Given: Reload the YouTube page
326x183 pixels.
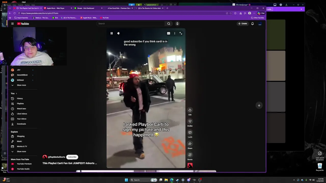Looking at the screenshot, I should (15, 13).
